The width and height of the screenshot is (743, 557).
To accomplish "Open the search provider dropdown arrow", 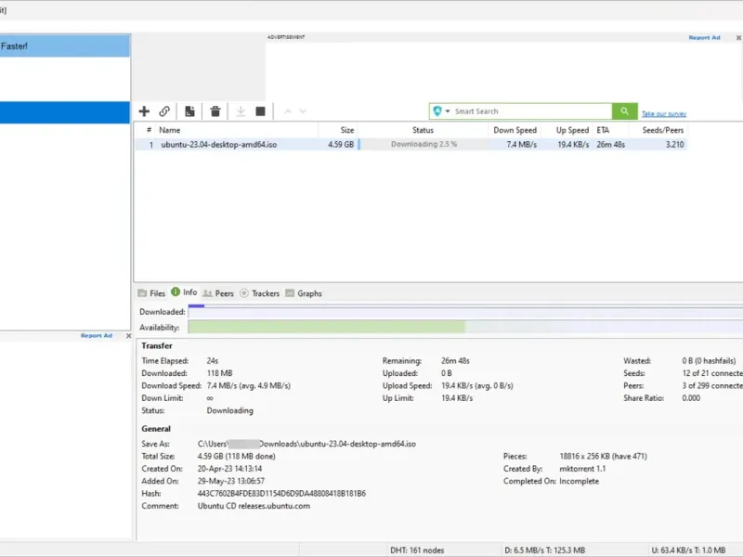I will (448, 111).
